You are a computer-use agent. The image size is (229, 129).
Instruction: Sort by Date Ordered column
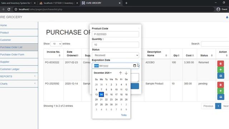pos(78,56)
